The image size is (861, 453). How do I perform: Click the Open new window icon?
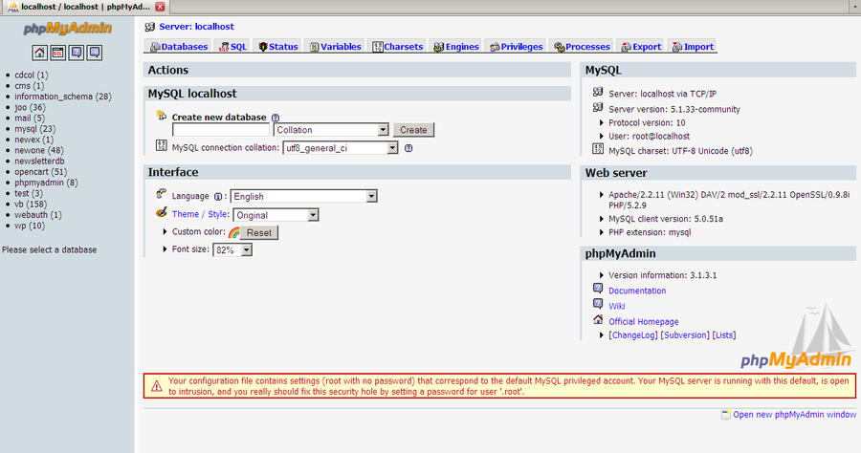tap(725, 415)
